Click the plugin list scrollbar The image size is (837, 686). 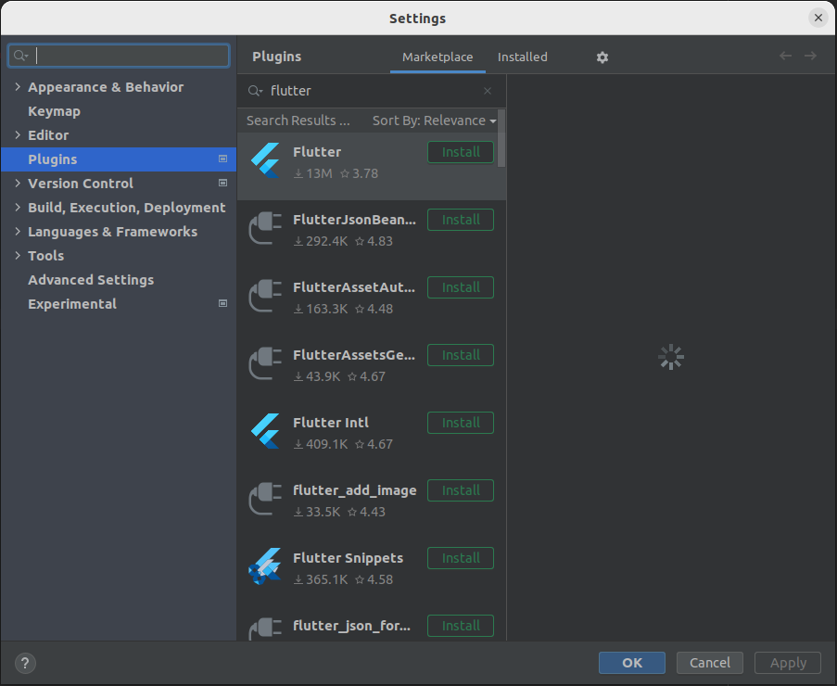[501, 139]
